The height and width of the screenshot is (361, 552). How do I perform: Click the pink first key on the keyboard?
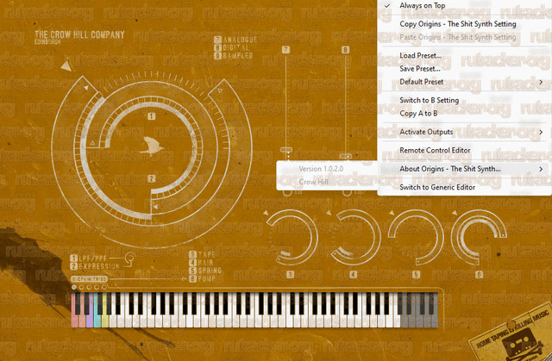point(74,321)
